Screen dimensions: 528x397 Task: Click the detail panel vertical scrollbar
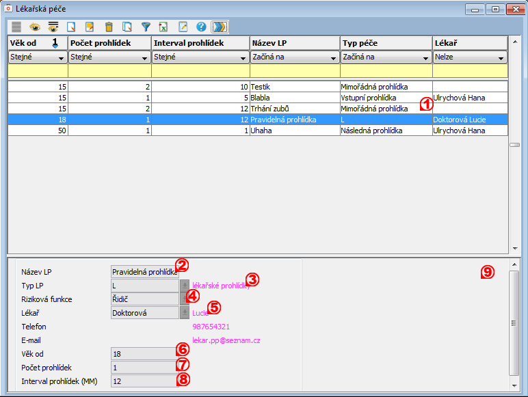514,321
